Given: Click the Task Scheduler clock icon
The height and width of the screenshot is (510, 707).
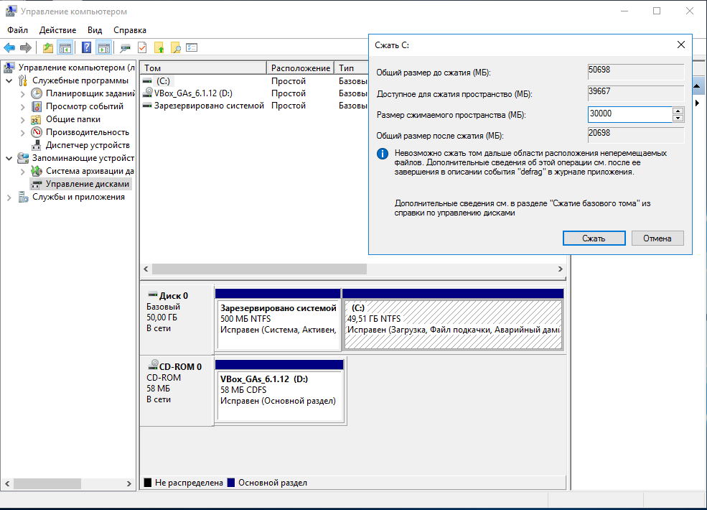Looking at the screenshot, I should (37, 93).
